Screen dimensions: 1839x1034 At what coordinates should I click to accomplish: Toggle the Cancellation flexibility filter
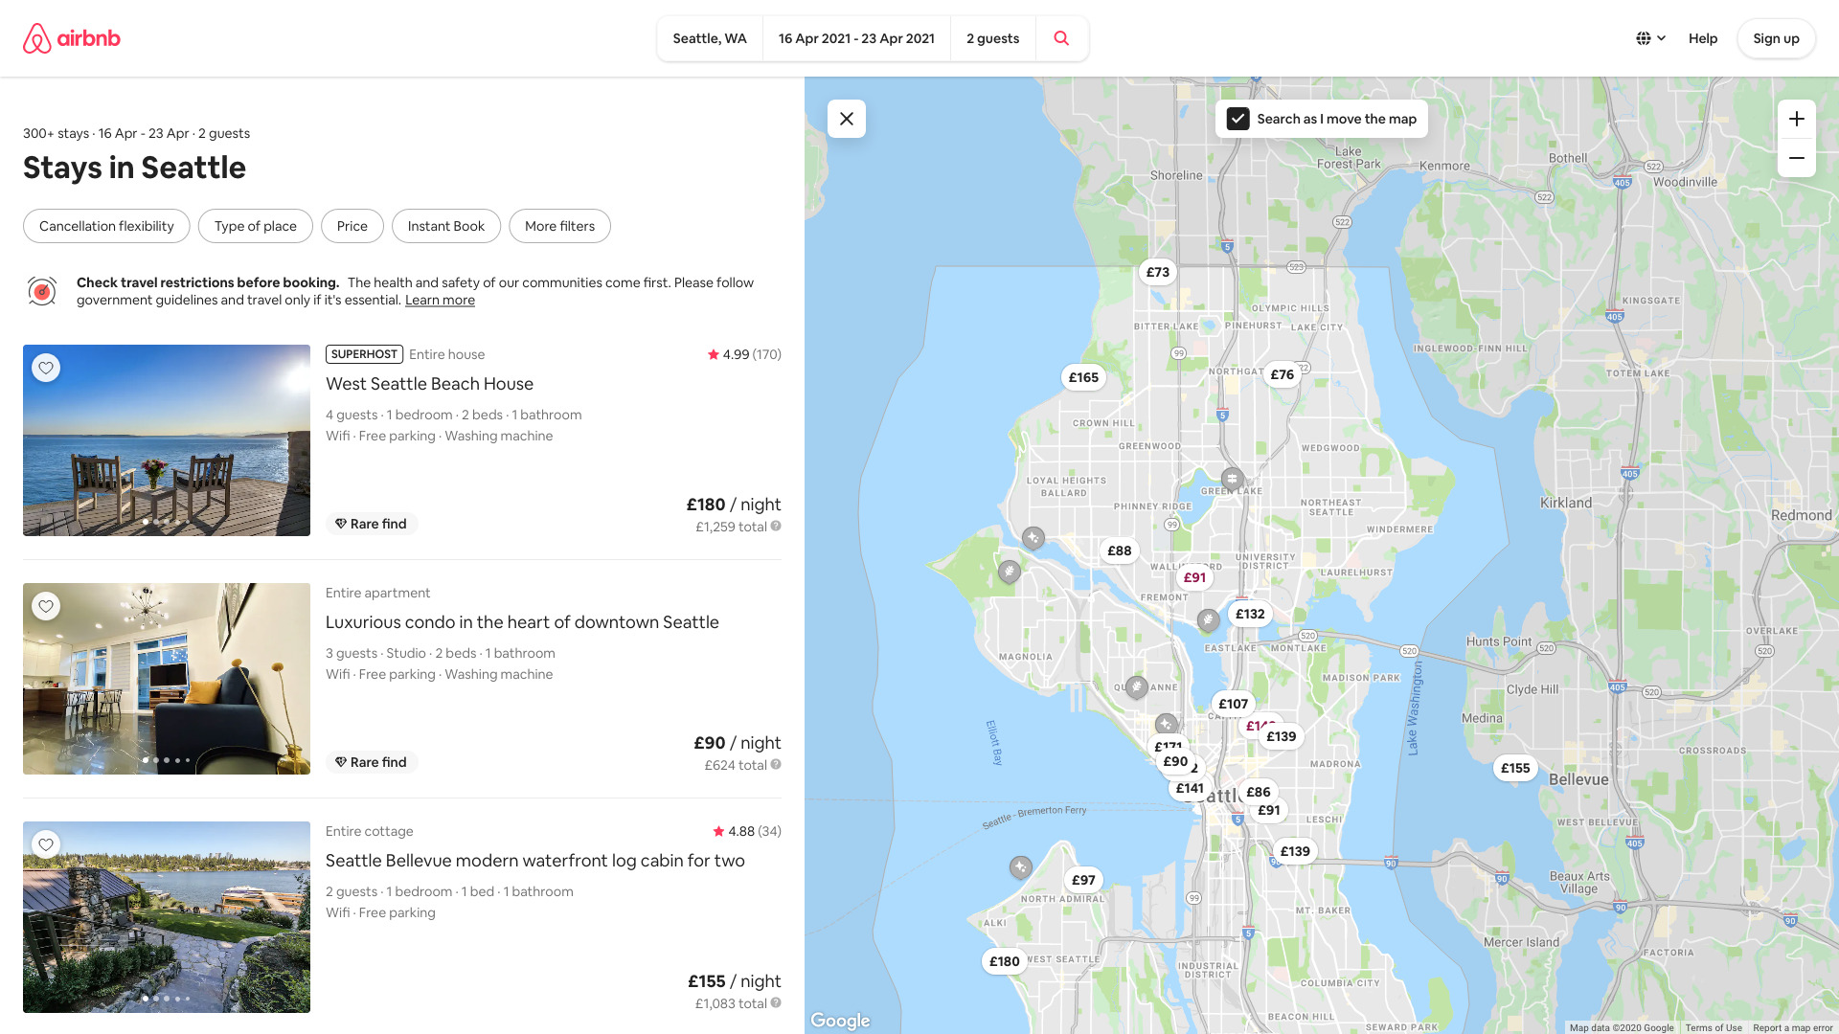[106, 226]
